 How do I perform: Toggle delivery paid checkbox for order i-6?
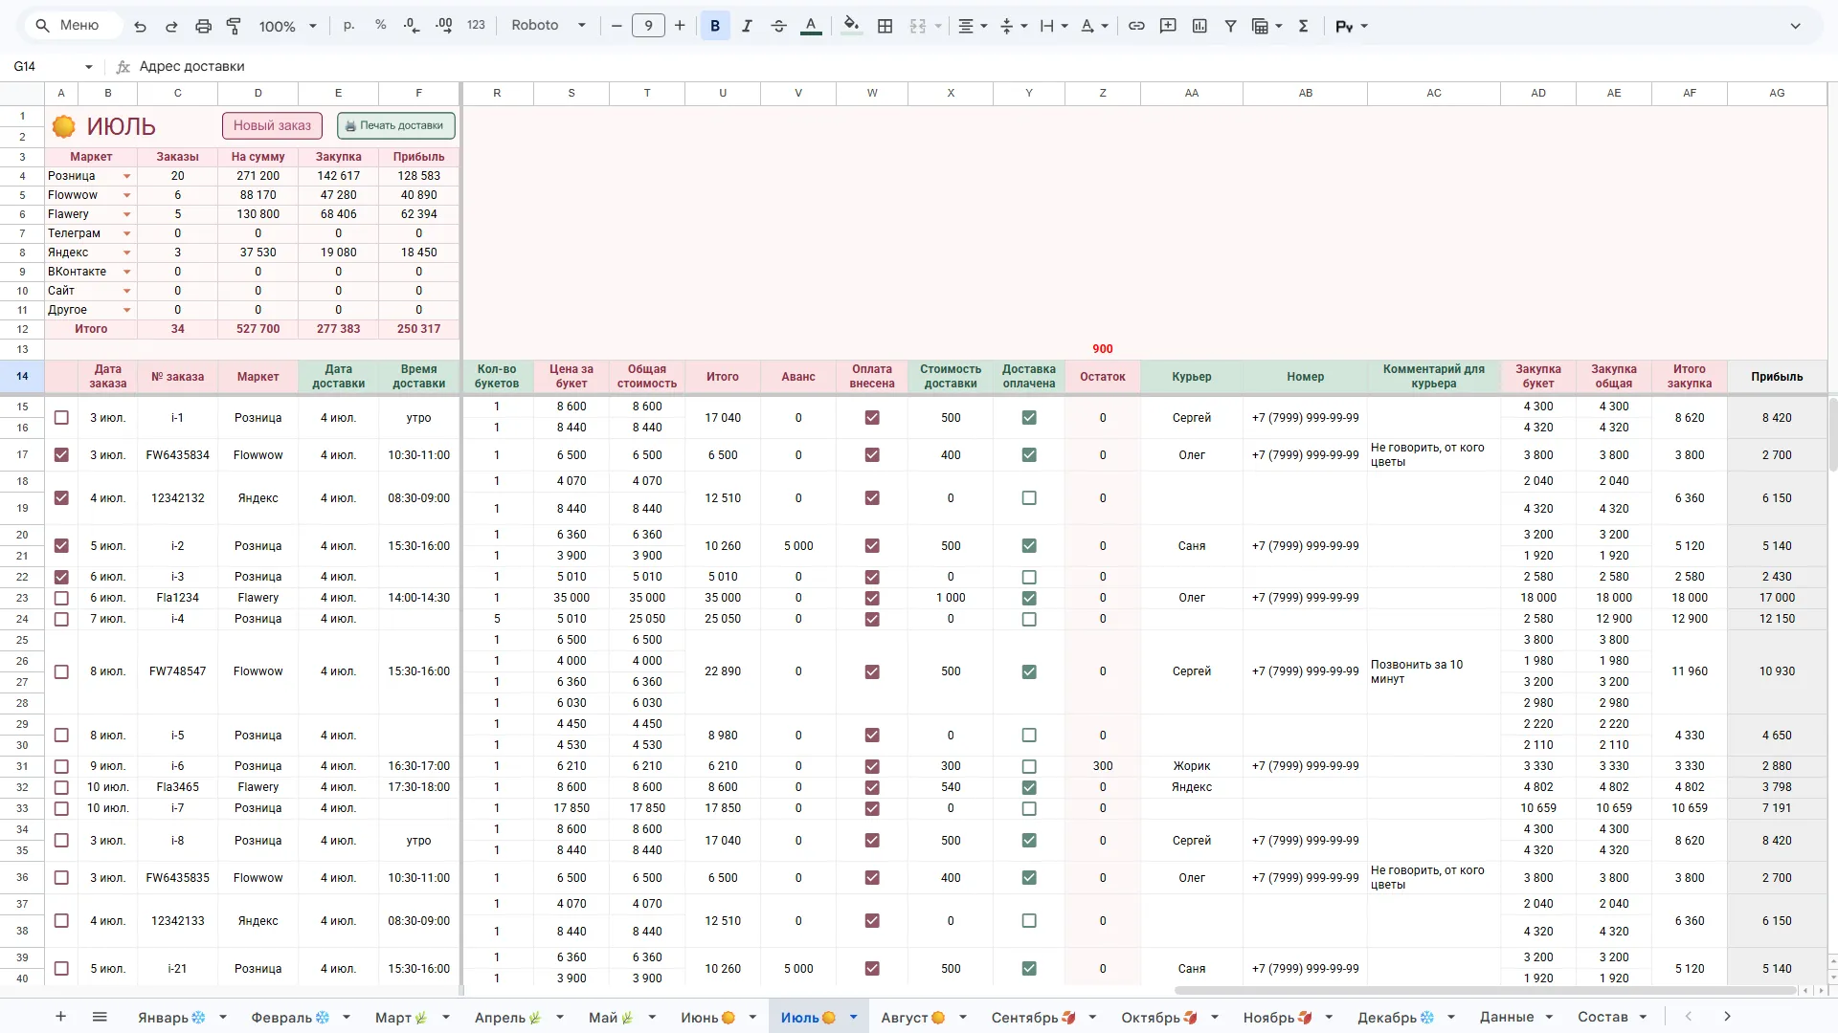(x=1029, y=766)
